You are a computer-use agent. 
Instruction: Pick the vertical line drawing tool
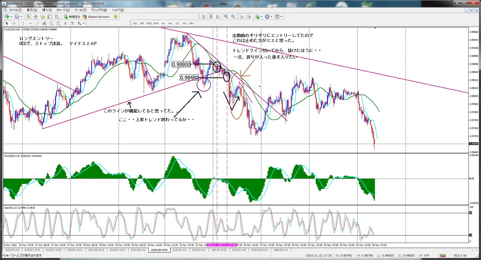[x=23, y=23]
